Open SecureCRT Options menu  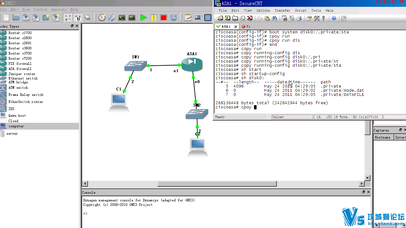point(263,10)
